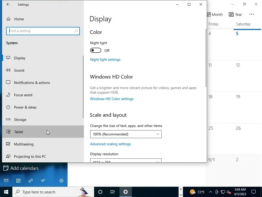Click Add calendars icon in Calendar
262x197 pixels.
[6, 168]
